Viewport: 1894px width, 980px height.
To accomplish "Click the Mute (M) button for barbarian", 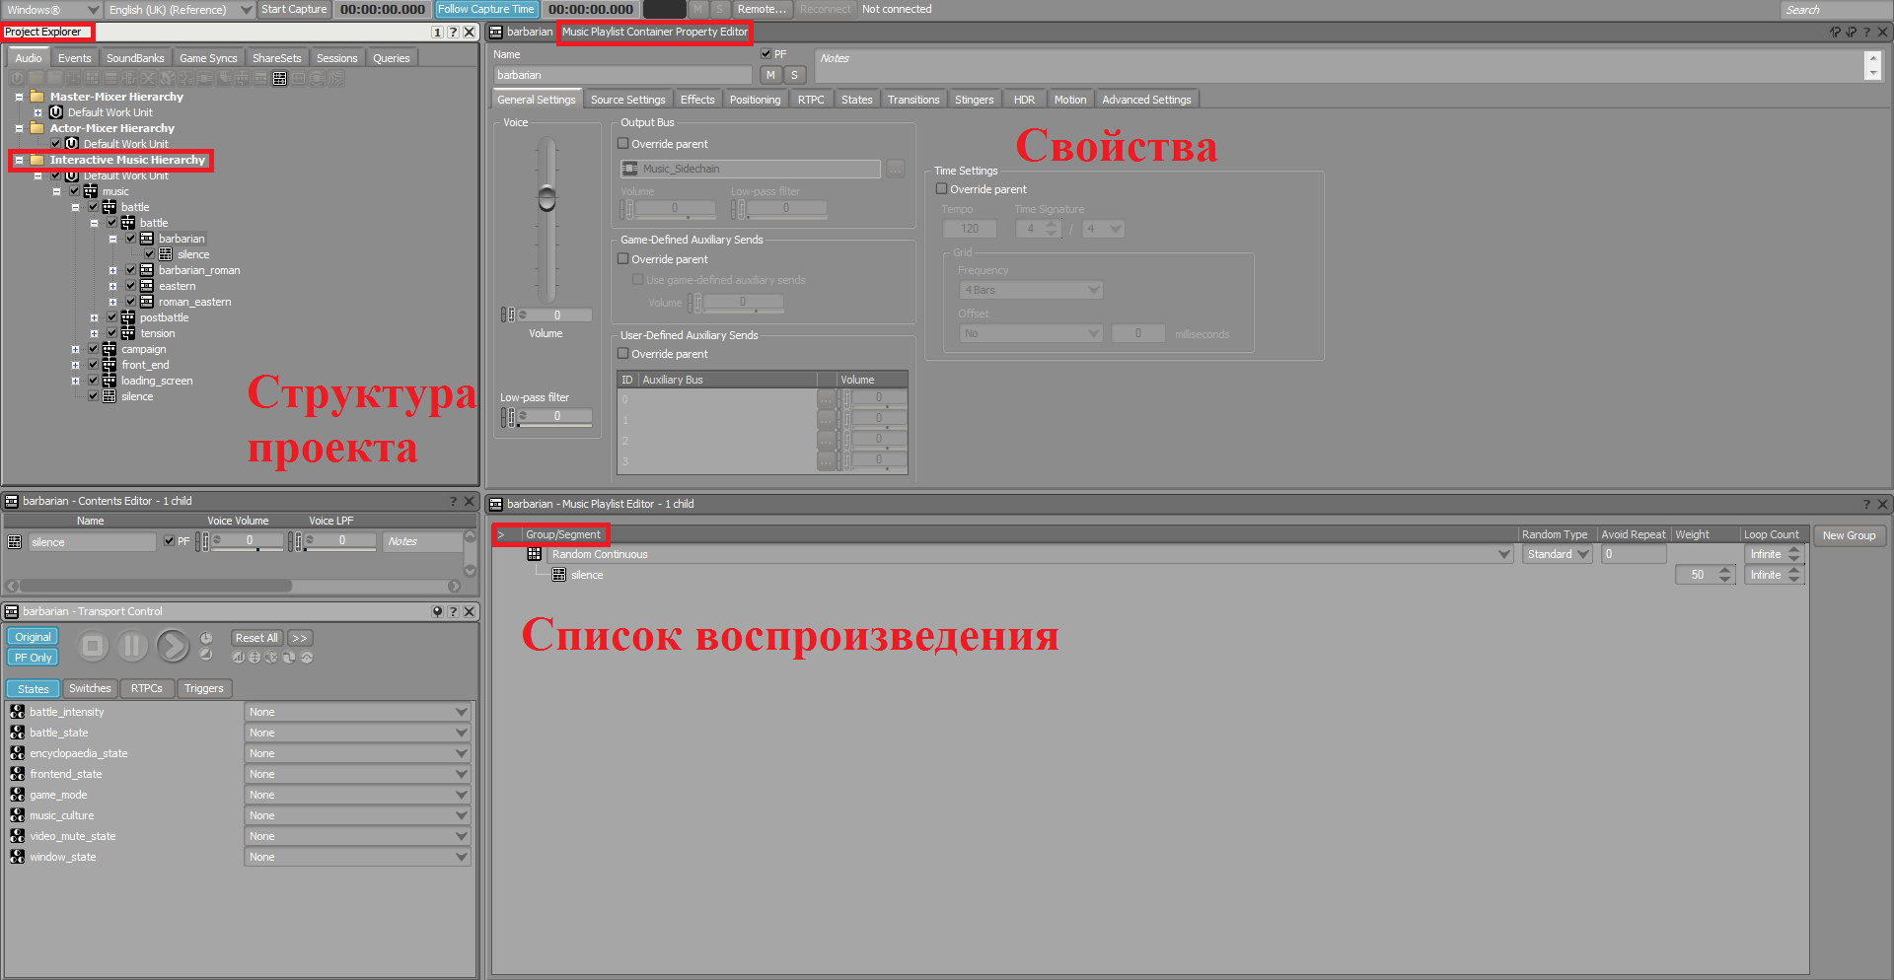I will (770, 75).
